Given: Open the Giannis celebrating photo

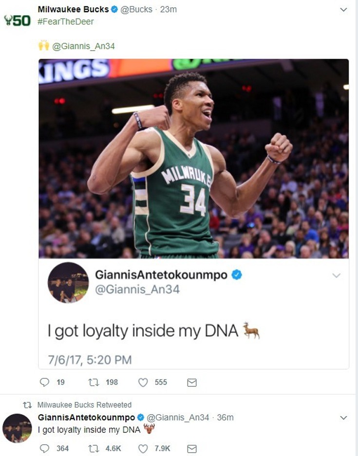Looking at the screenshot, I should pos(193,158).
